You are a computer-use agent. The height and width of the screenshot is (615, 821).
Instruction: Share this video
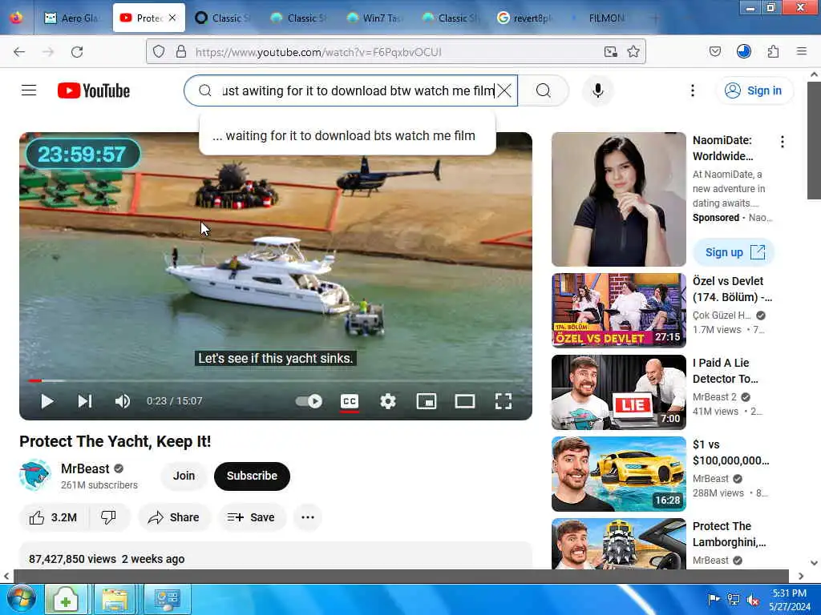tap(174, 517)
